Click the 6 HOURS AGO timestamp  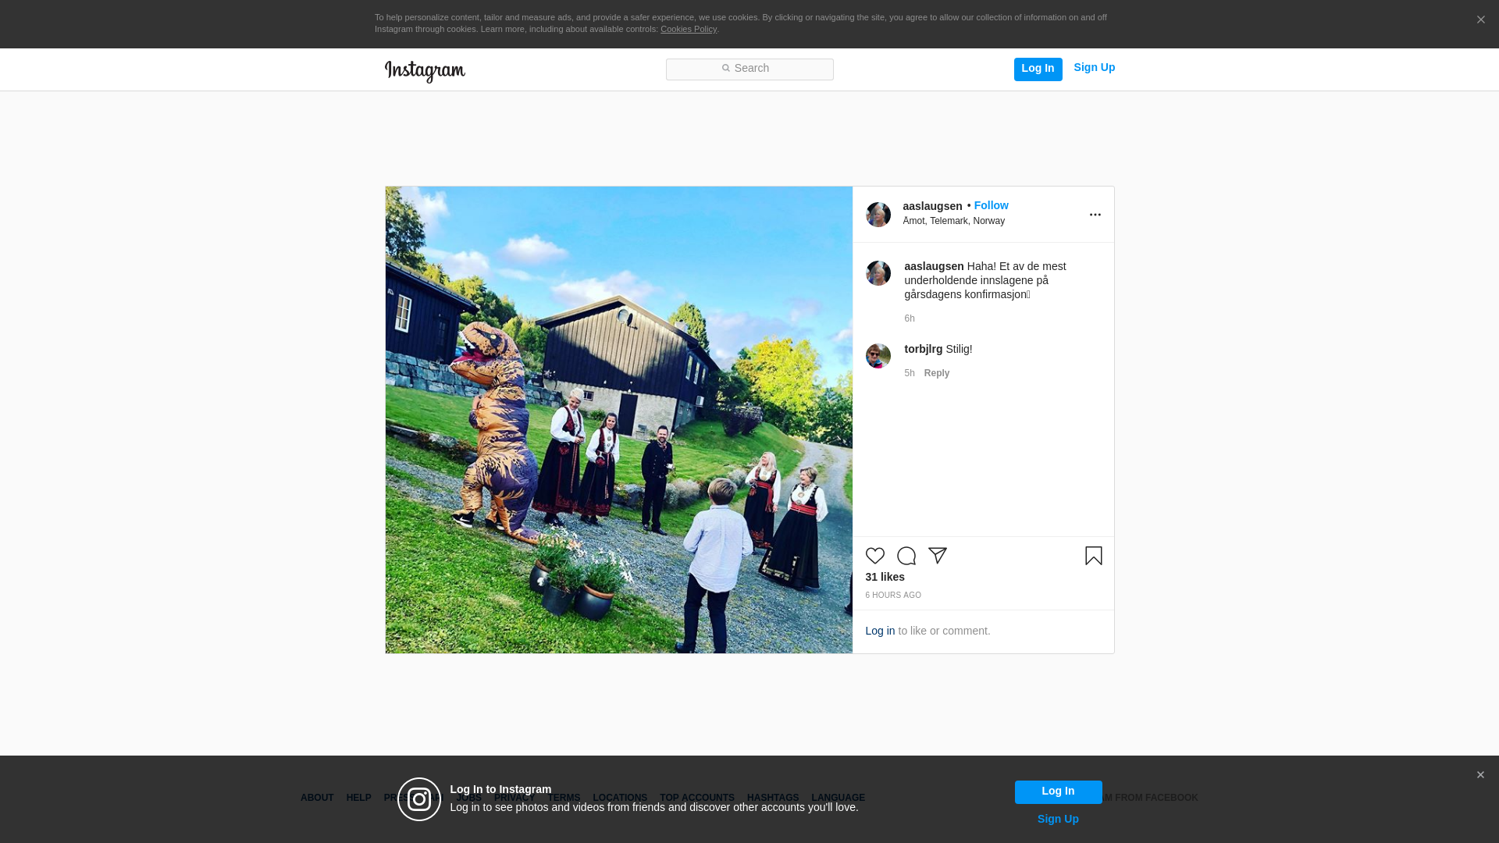coord(893,596)
